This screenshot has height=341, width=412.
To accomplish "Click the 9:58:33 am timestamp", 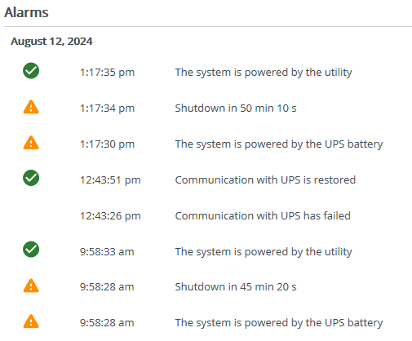I will [x=107, y=252].
